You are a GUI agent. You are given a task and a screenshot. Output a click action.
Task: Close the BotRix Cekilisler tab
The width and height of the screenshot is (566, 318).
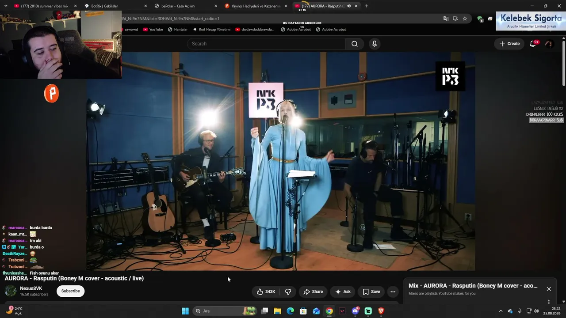(x=145, y=6)
